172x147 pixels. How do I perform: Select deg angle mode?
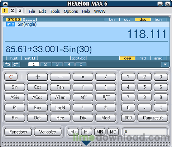tap(127, 58)
